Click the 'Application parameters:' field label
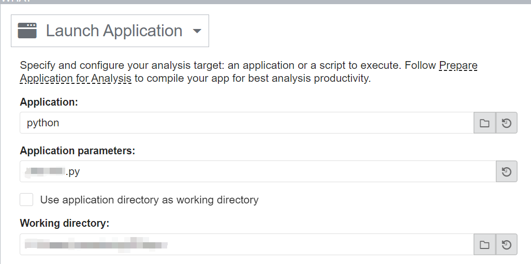The height and width of the screenshot is (264, 531). 77,151
